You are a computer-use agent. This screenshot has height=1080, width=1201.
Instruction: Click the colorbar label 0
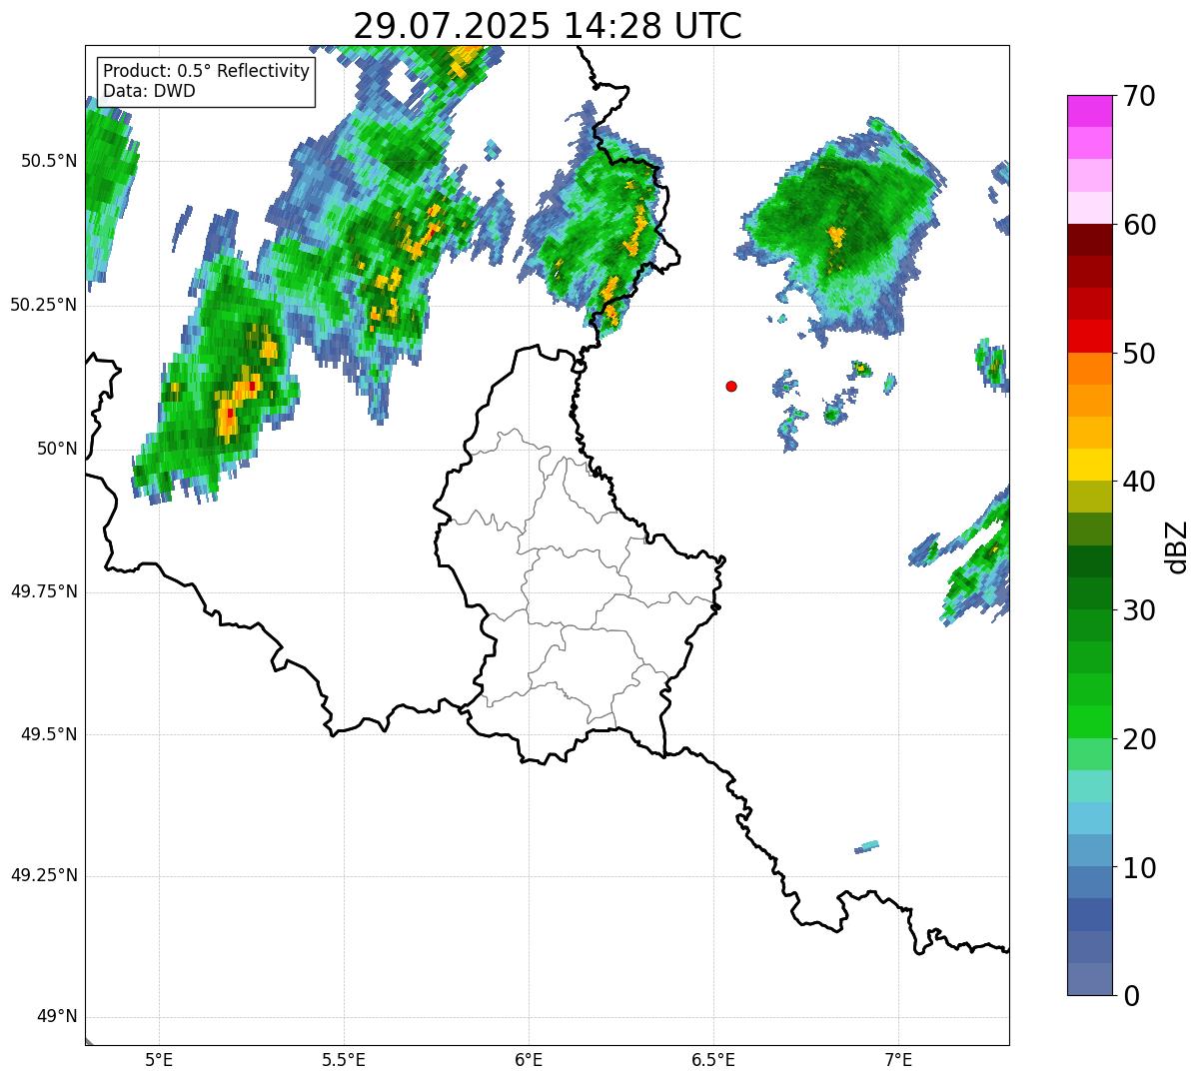(1131, 996)
